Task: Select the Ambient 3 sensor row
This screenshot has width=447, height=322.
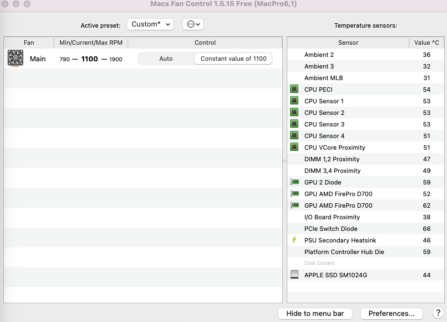Action: point(366,66)
